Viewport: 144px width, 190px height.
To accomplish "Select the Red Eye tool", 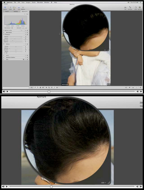I will (57, 87).
